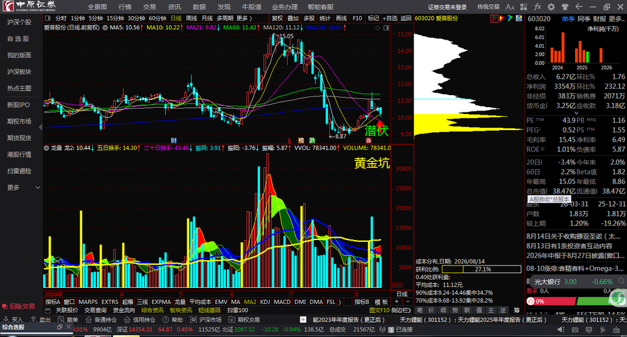Open 信用持仓 credit holdings
This screenshot has height=337, width=627.
[139, 319]
